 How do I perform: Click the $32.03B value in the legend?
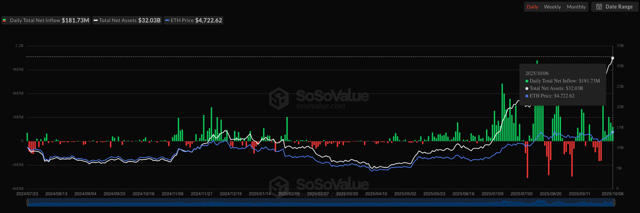(x=150, y=20)
